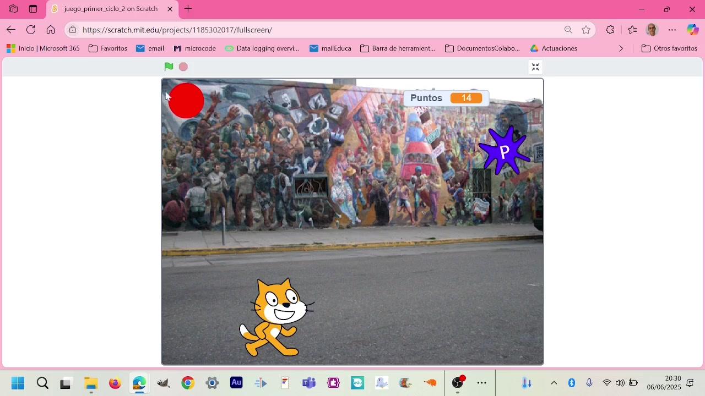Launch Adobe Audition from taskbar
The image size is (705, 396).
point(236,383)
